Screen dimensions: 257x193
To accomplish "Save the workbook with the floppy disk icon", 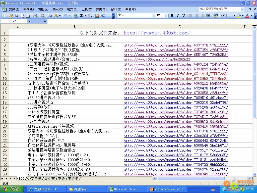I will pos(17,16).
